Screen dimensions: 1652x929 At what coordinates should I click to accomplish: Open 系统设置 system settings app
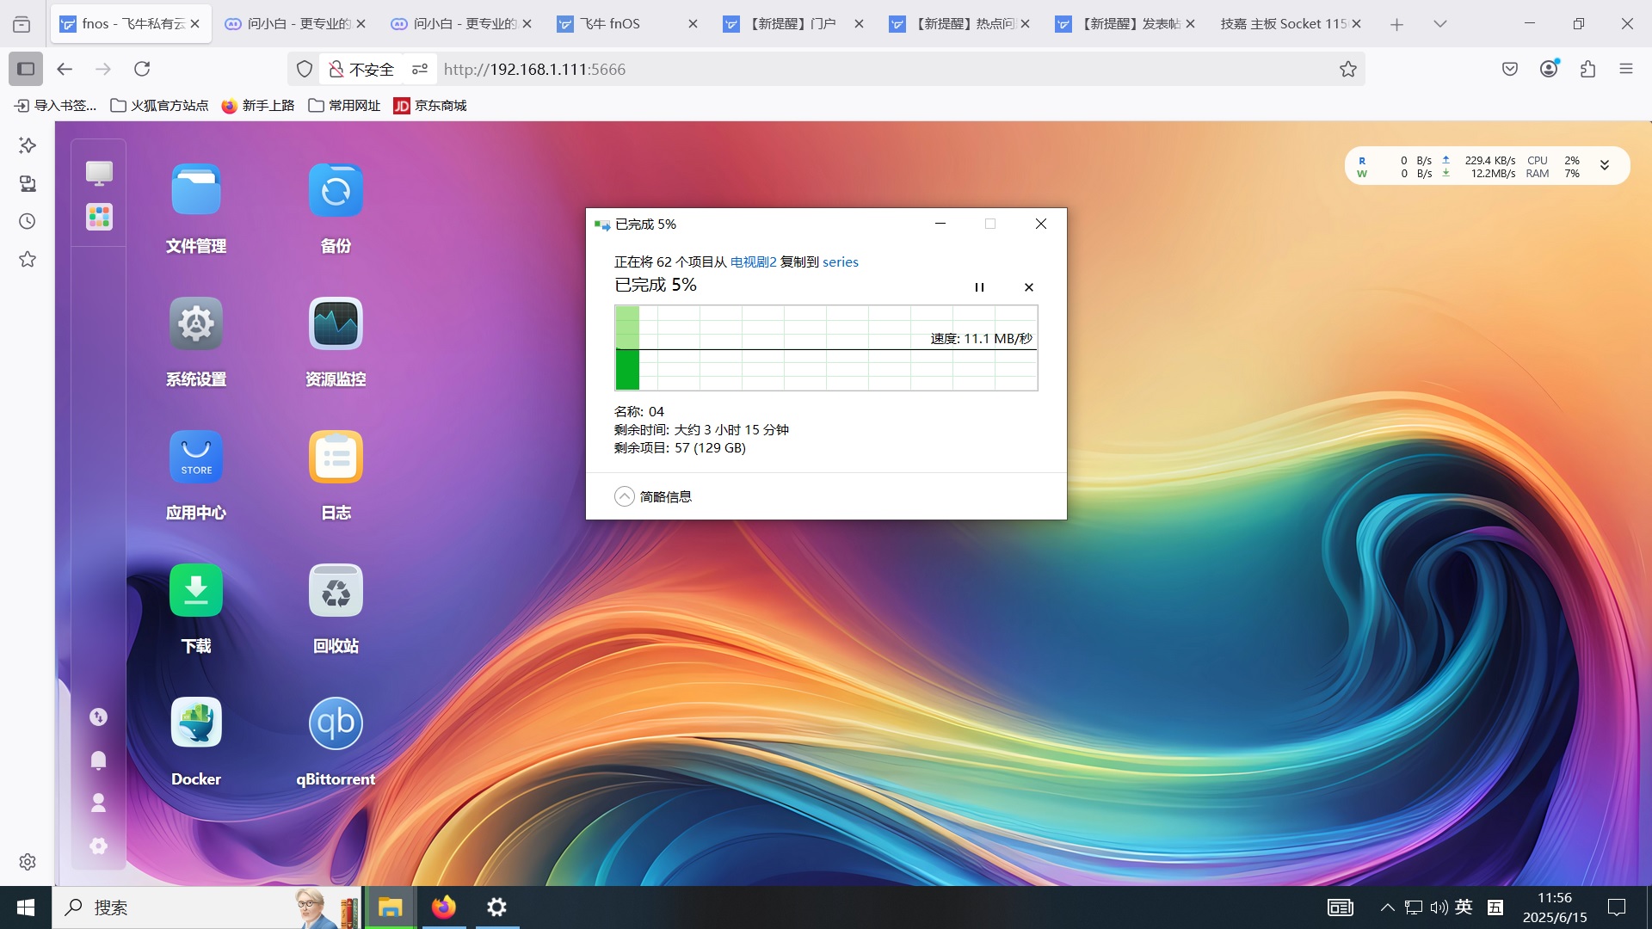196,323
